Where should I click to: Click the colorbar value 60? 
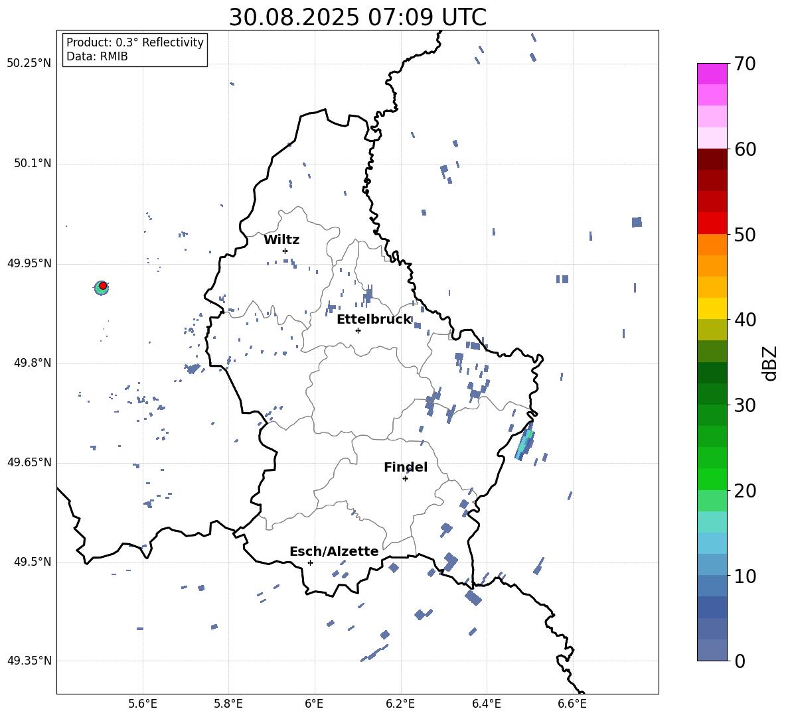(x=745, y=149)
